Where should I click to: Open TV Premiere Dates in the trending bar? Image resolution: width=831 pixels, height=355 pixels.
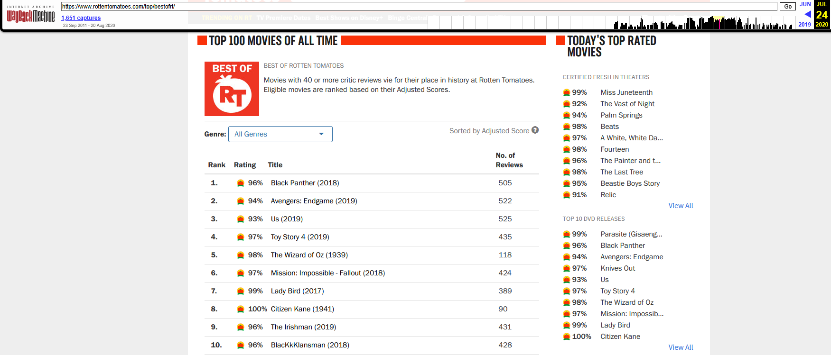coord(283,18)
